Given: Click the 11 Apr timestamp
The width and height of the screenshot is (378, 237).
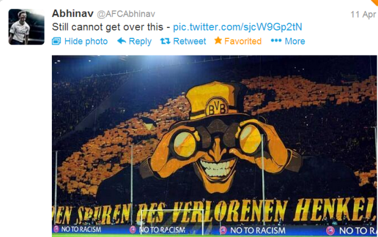Looking at the screenshot, I should click(363, 15).
